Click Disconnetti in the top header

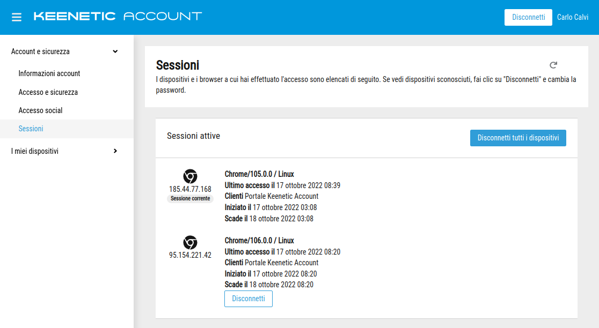pyautogui.click(x=528, y=17)
